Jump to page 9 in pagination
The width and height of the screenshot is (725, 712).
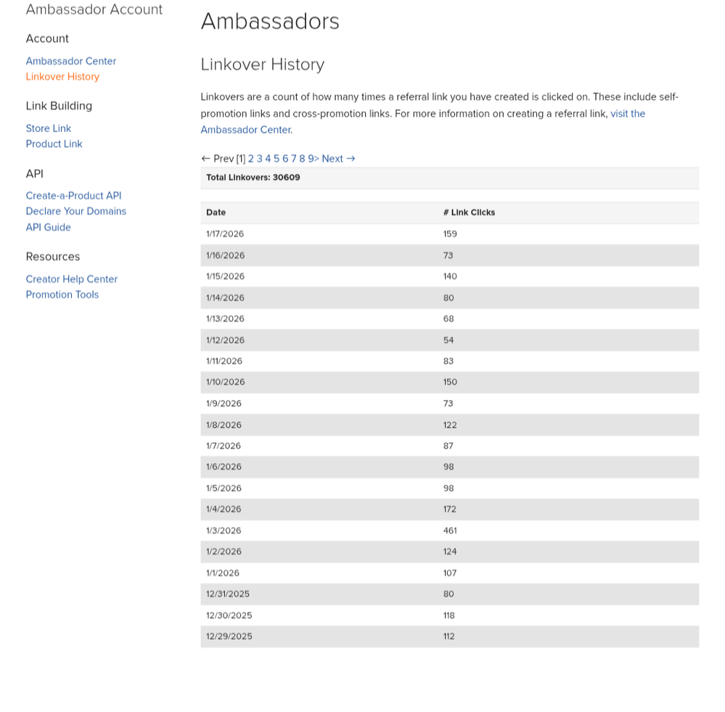311,158
